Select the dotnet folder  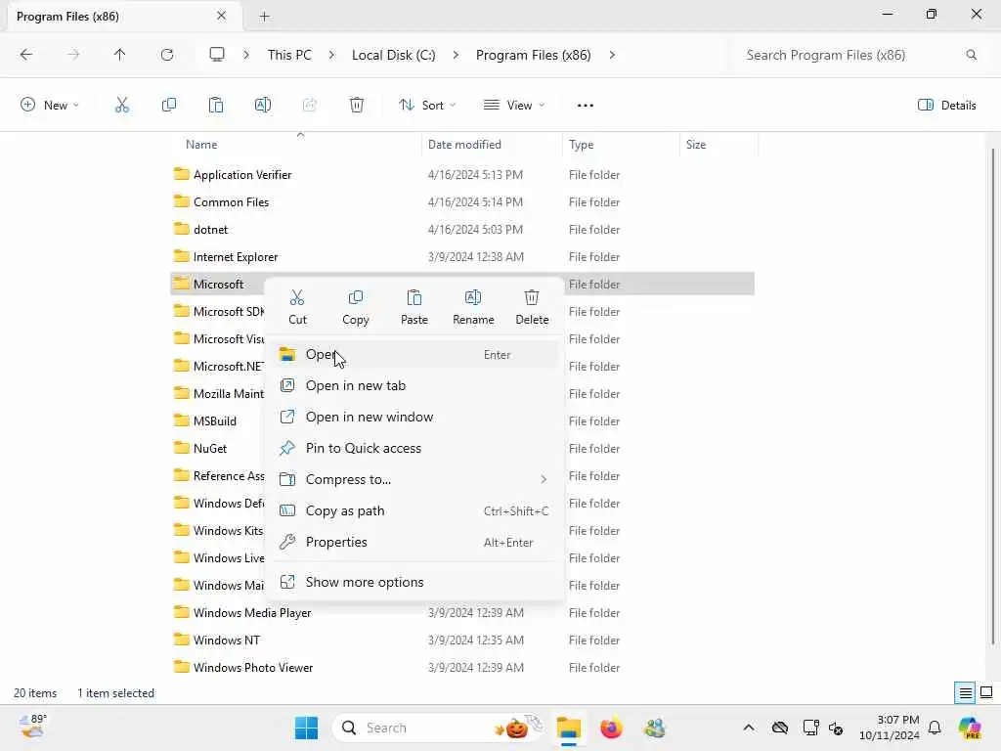462,230
